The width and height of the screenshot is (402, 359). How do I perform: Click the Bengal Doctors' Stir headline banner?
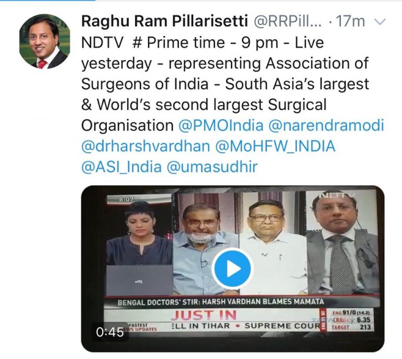coord(221,302)
